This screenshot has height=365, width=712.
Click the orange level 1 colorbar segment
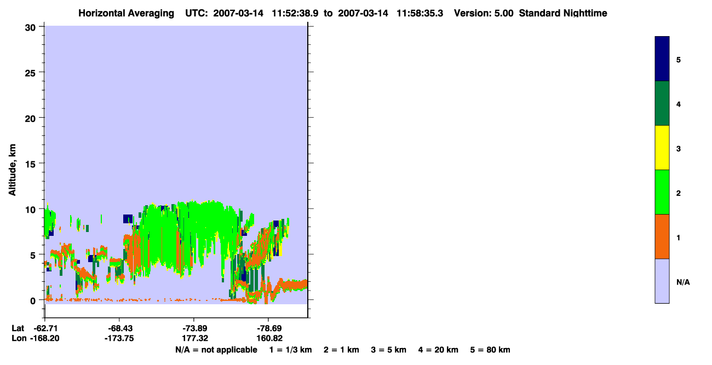(662, 236)
